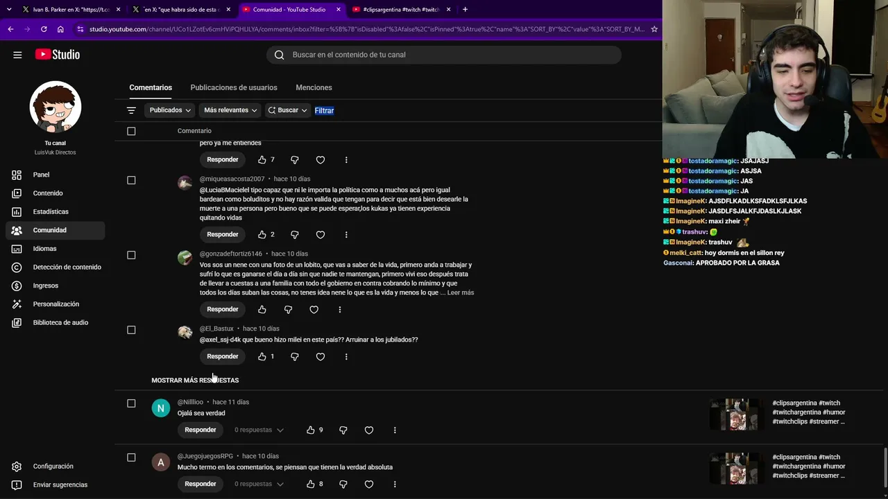Switch to the Menciones tab
The width and height of the screenshot is (888, 499).
(314, 87)
